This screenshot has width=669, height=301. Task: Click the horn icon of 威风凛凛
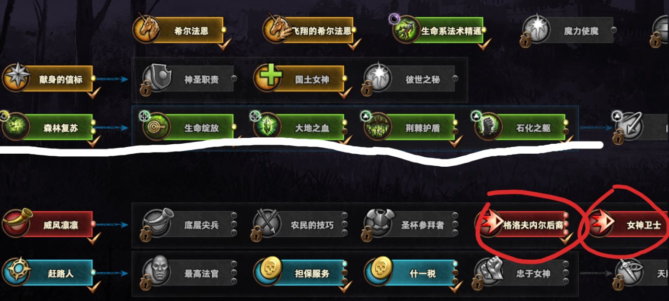pyautogui.click(x=16, y=224)
